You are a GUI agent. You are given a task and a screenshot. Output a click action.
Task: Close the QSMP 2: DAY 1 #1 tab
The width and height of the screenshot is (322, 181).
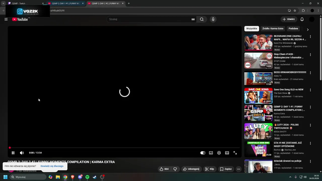point(83,4)
